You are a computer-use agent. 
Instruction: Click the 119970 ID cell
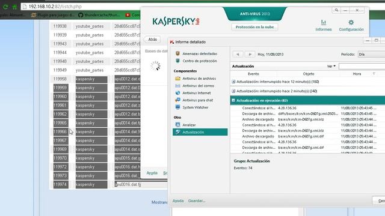pos(60,158)
